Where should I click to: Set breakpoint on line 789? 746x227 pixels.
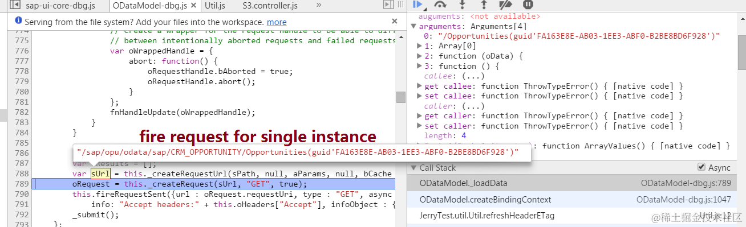point(21,184)
